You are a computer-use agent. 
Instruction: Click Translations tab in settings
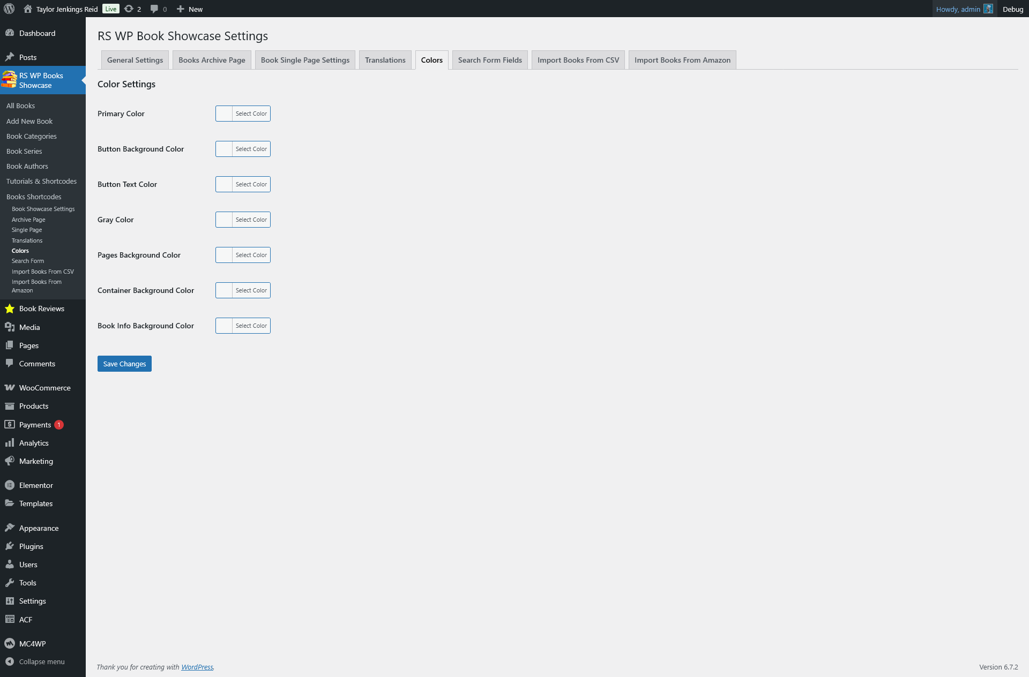[385, 59]
